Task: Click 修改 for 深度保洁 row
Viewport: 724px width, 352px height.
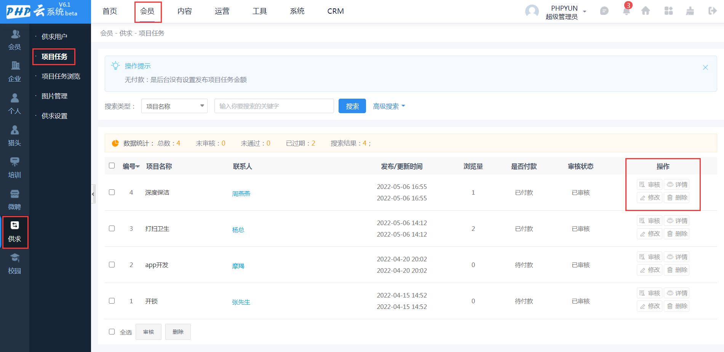Action: click(650, 197)
